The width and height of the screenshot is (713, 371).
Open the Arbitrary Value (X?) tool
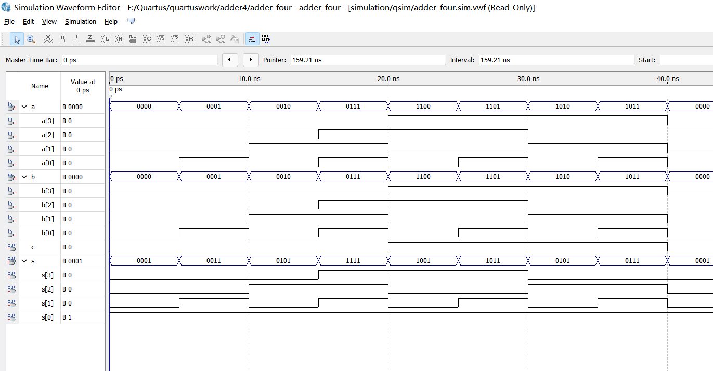pos(175,39)
